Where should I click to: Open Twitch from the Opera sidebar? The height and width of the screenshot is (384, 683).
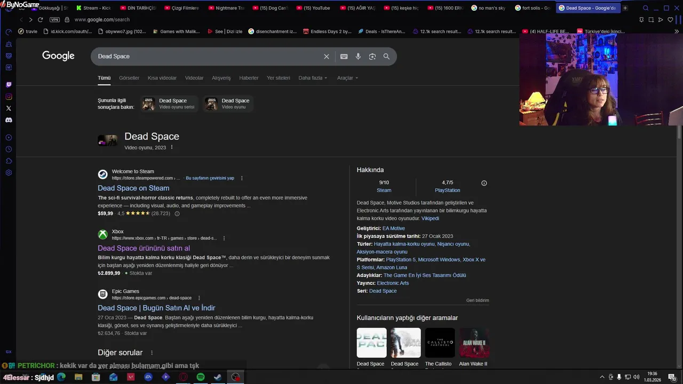tap(9, 85)
